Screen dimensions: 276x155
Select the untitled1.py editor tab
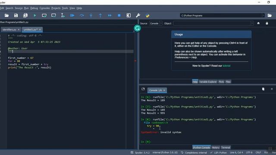tap(31, 30)
